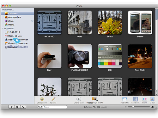Click the plus button to add album
This screenshot has width=158, height=118.
tap(12, 107)
